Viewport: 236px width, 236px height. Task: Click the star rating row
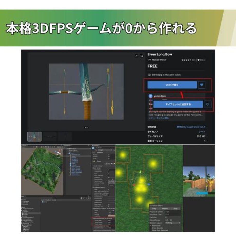pos(186,60)
